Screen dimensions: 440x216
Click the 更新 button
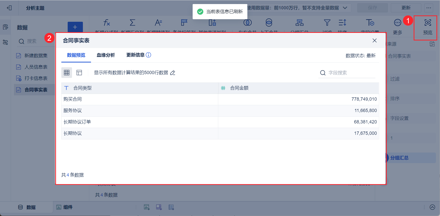coord(406,8)
